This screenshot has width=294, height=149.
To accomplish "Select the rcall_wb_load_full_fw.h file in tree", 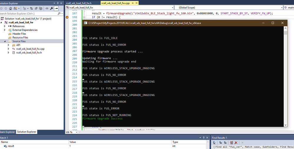I will (x=29, y=53).
